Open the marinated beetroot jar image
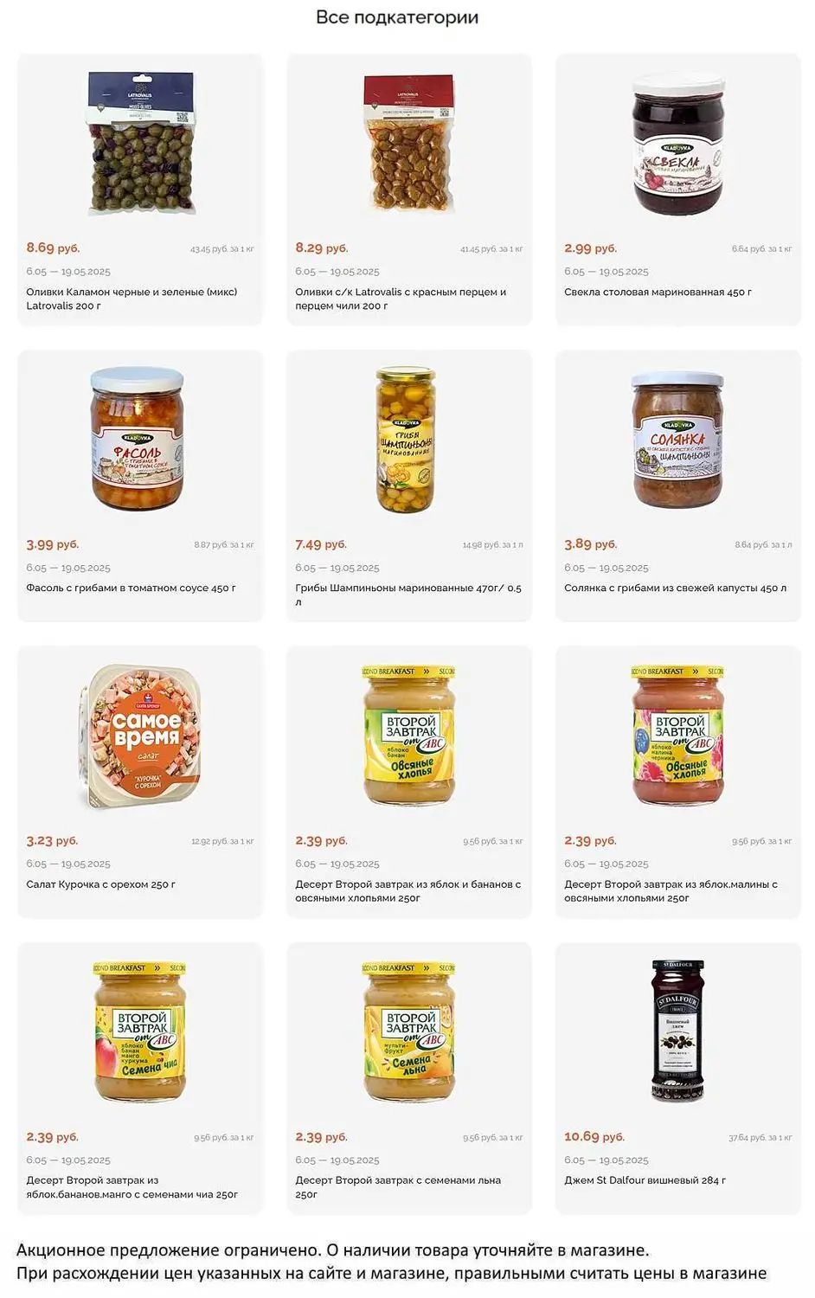This screenshot has width=815, height=1298. click(x=677, y=144)
